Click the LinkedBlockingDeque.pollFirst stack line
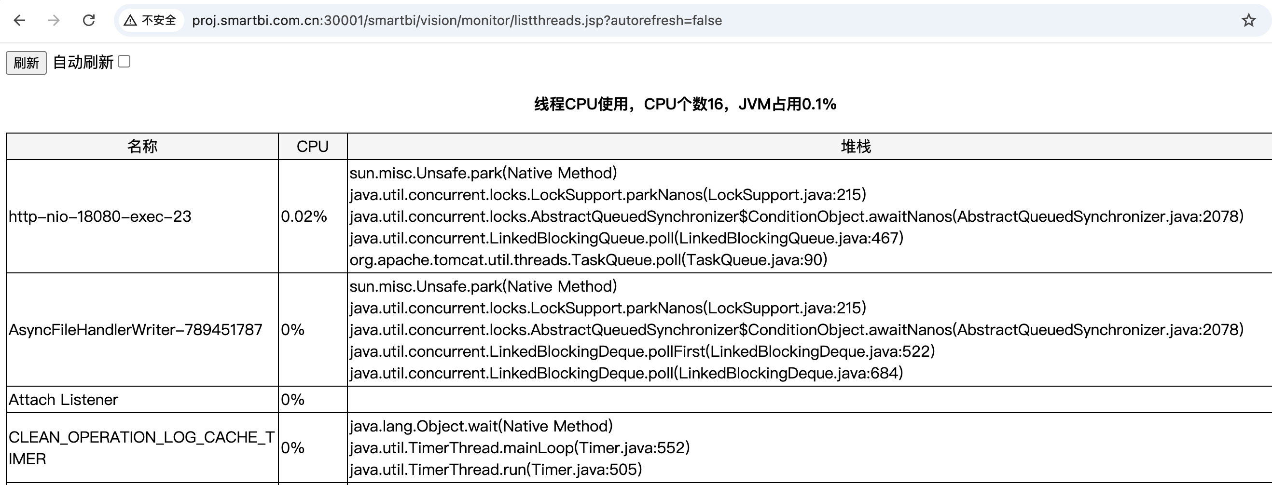1272x485 pixels. 642,351
